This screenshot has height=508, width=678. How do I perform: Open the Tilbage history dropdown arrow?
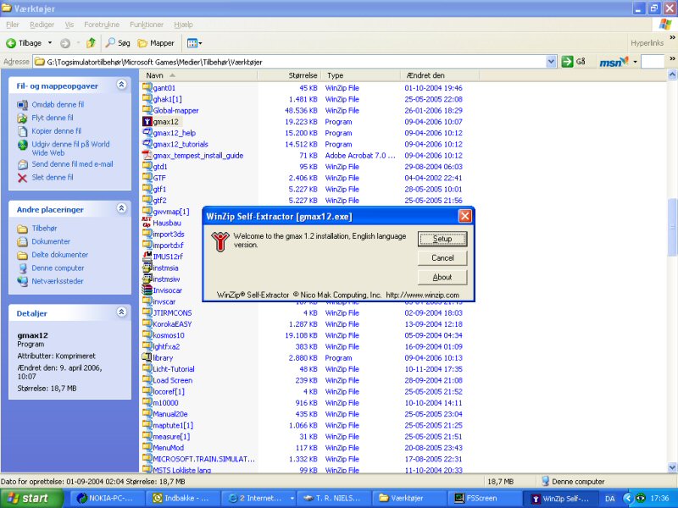50,43
